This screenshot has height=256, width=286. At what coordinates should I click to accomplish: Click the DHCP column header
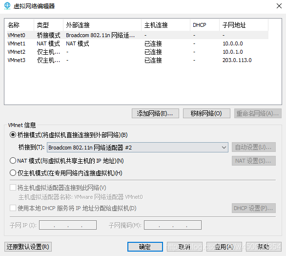click(204, 25)
